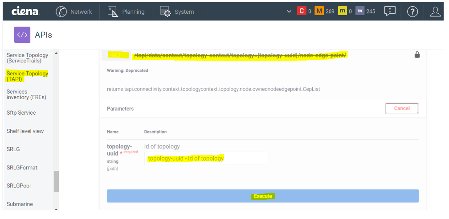This screenshot has width=449, height=219.
Task: Click the Id of topology description
Action: (x=162, y=146)
